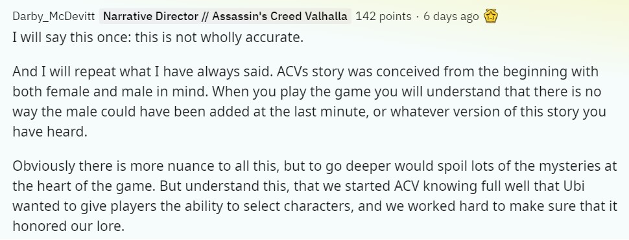629x240 pixels.
Task: Click 'Assassin's Creed Valhalla' in the flair
Action: point(279,16)
